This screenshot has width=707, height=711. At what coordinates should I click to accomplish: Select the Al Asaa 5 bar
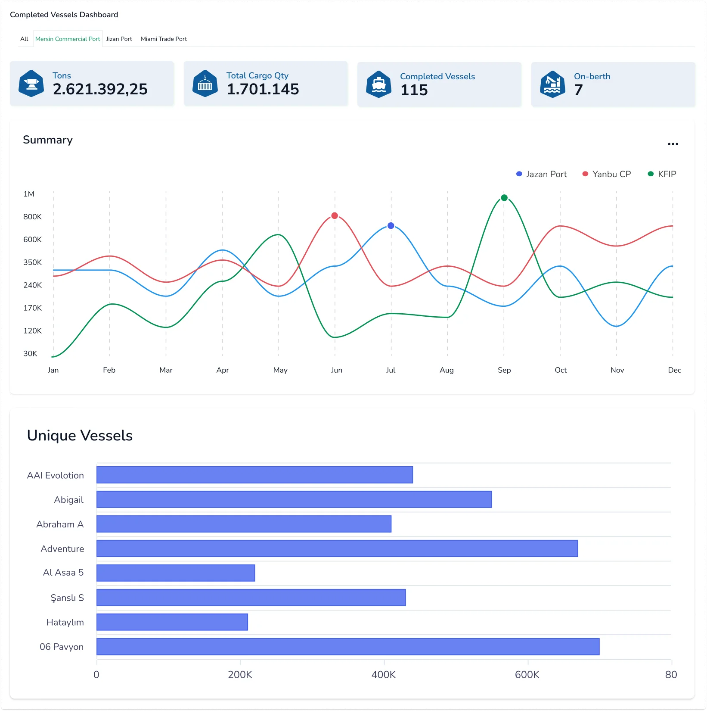pyautogui.click(x=176, y=573)
